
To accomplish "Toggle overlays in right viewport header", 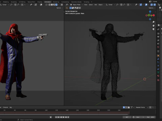I will coord(146,5).
